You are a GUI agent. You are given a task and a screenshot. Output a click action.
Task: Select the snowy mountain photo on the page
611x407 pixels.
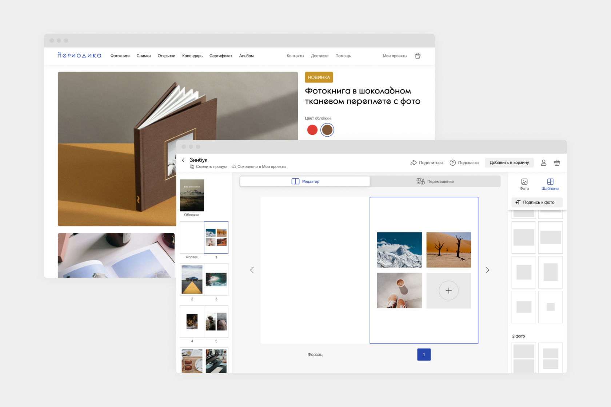[x=399, y=250]
